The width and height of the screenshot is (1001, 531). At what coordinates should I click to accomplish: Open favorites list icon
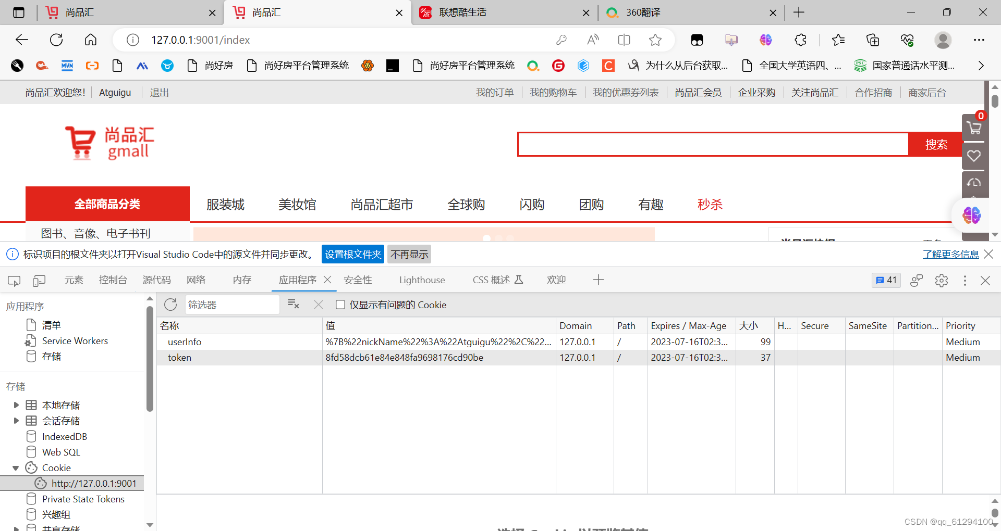tap(838, 40)
